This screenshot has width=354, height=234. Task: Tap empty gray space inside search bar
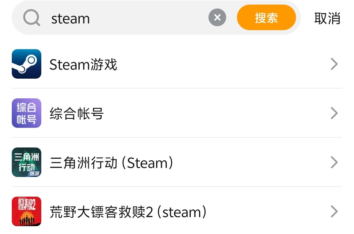coord(147,18)
